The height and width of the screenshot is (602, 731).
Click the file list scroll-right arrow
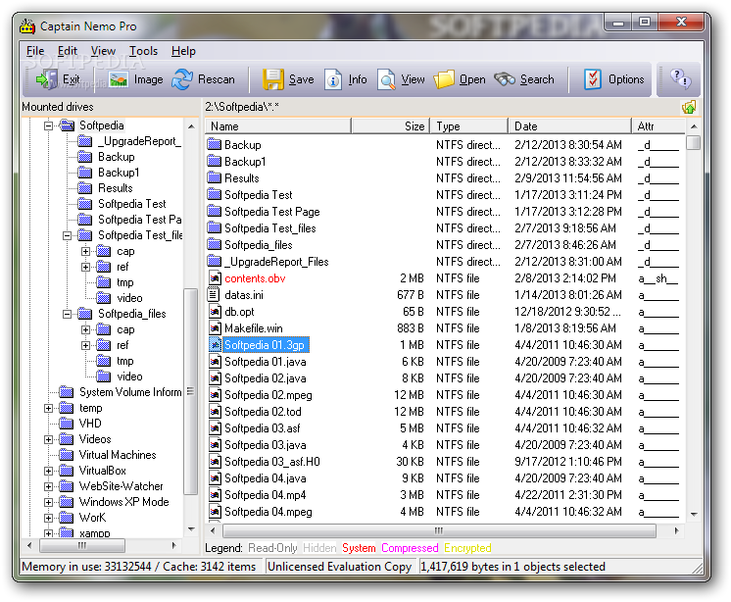tap(677, 530)
